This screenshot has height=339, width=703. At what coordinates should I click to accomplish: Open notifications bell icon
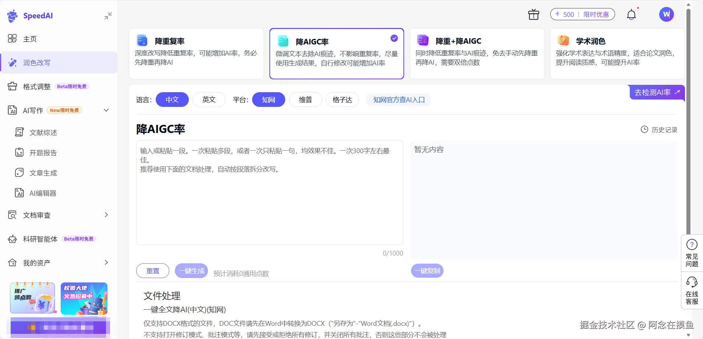pos(631,14)
